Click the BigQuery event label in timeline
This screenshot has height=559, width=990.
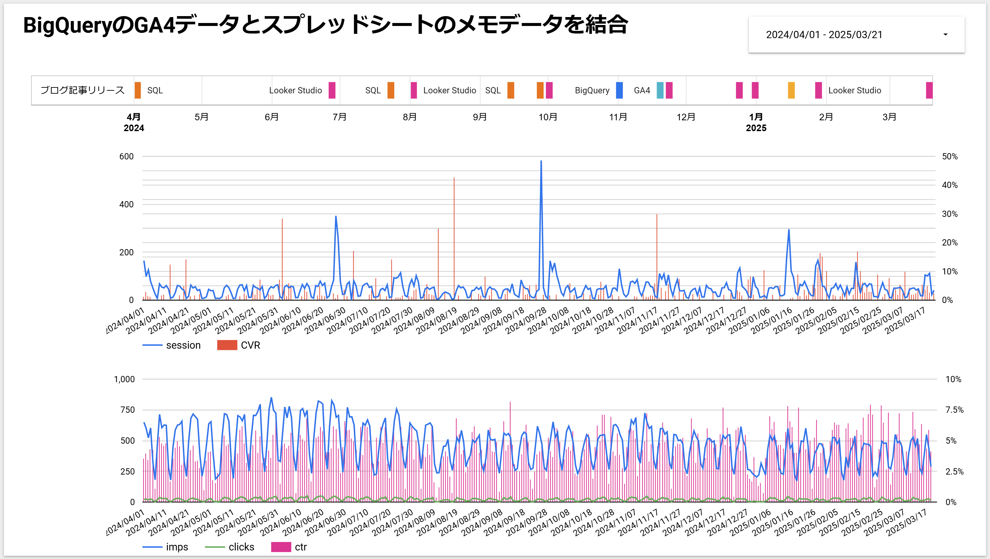[x=592, y=90]
